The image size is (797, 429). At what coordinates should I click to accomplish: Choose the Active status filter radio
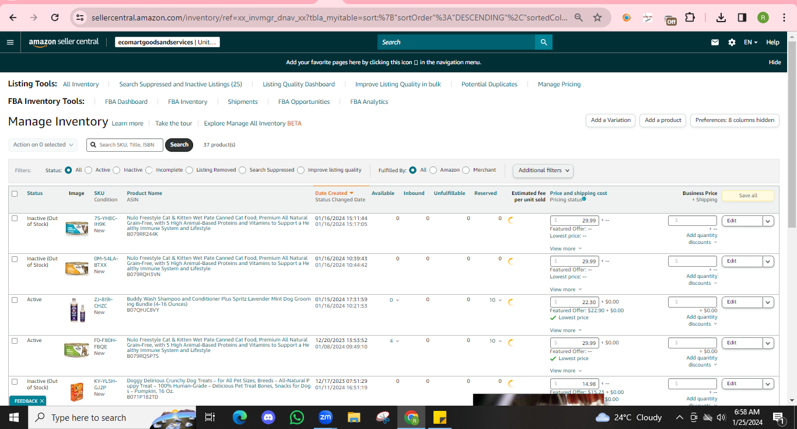pyautogui.click(x=89, y=170)
